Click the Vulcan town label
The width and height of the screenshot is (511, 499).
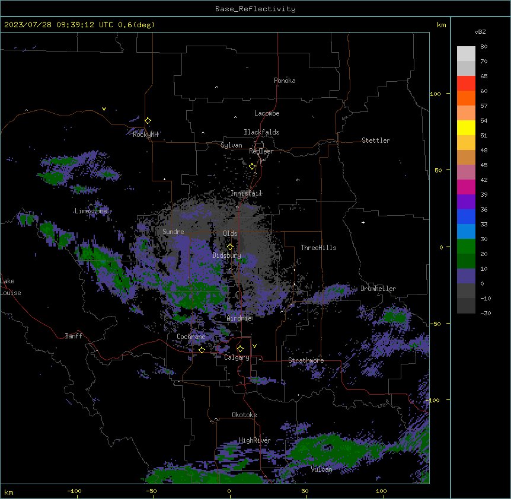(x=321, y=469)
